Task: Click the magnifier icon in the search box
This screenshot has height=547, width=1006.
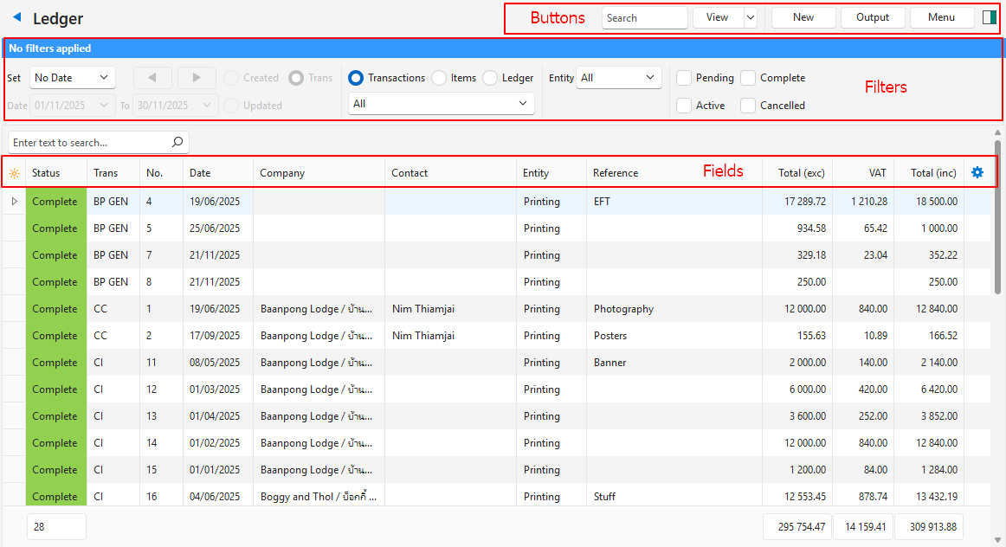Action: 176,142
